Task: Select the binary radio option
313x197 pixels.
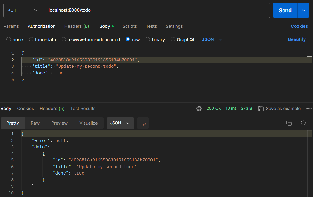Action: pos(148,39)
